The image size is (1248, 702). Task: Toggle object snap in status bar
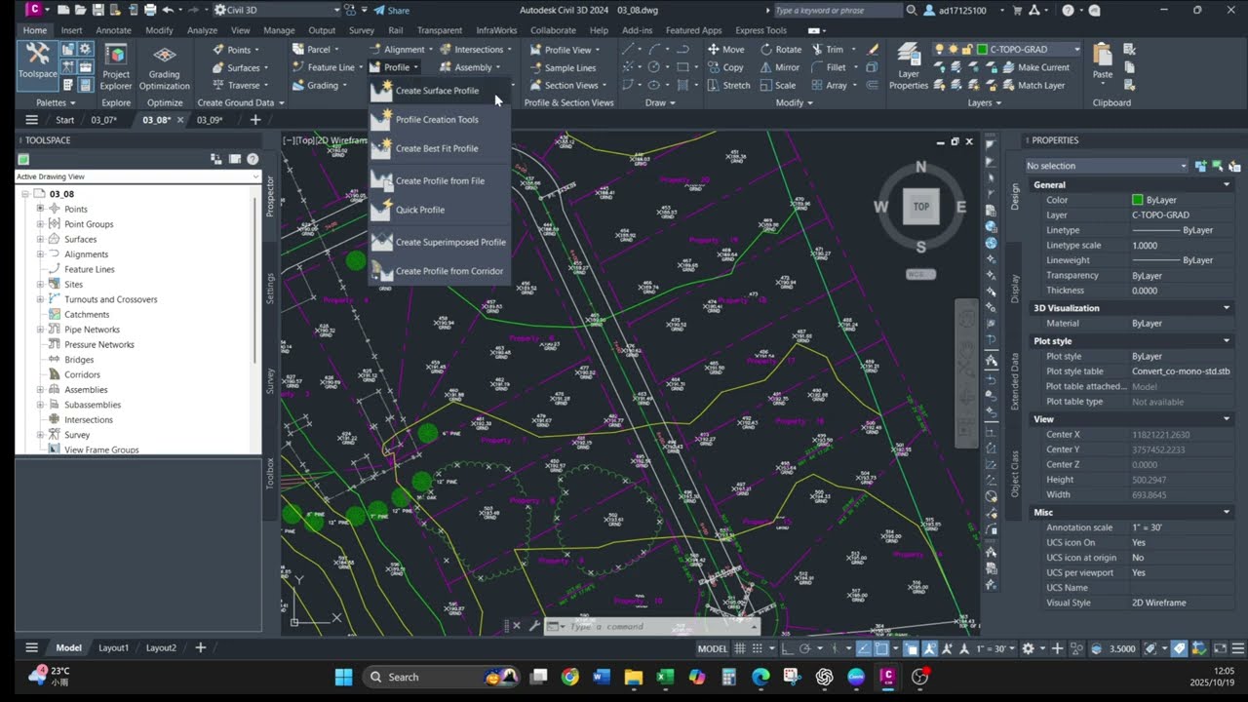click(882, 648)
